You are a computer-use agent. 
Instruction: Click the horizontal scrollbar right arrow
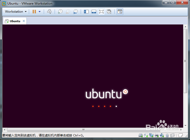[181, 130]
